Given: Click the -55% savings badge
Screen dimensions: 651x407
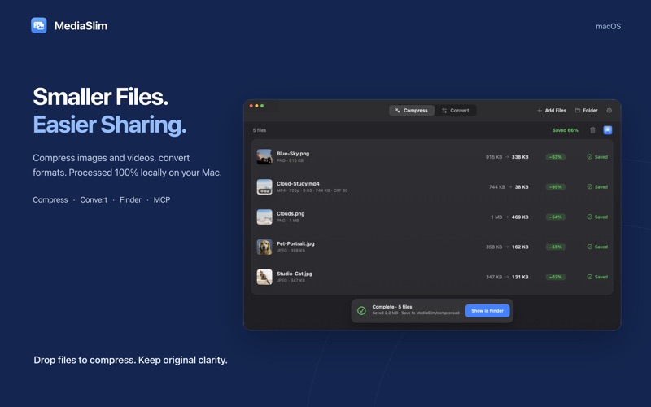Looking at the screenshot, I should coord(556,247).
